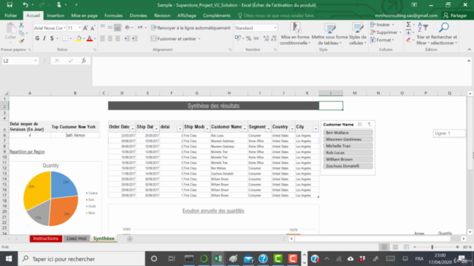The image size is (474, 266).
Task: Toggle Zuschuss Donatelli slicer item
Action: (347, 166)
